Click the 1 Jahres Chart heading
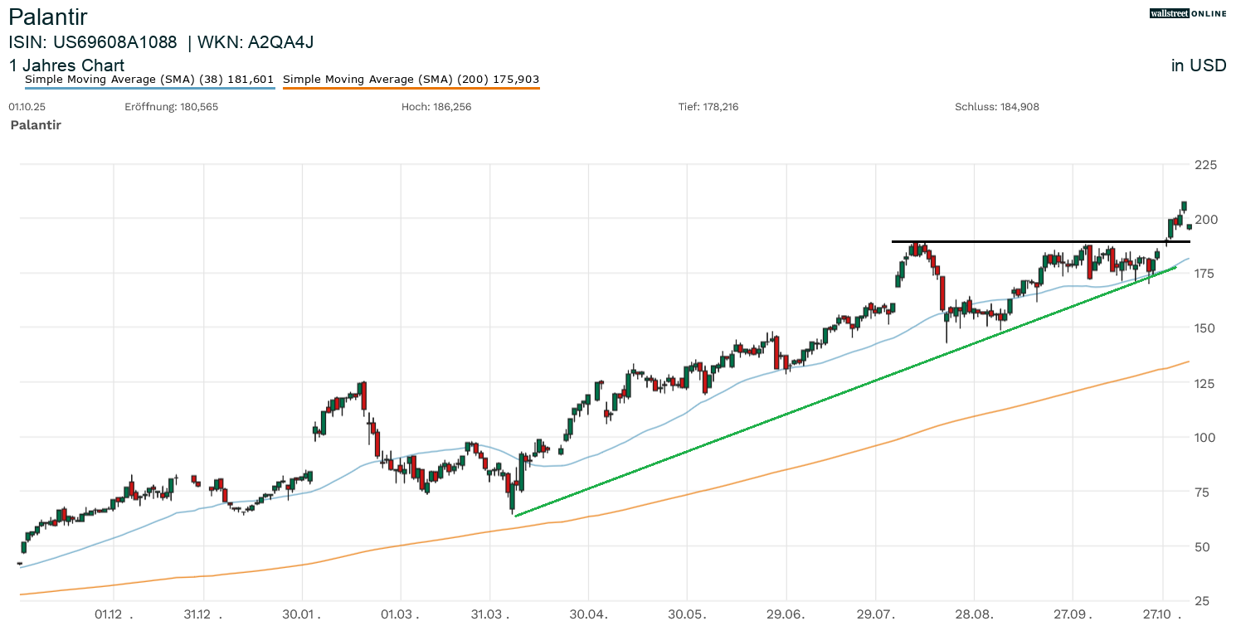The width and height of the screenshot is (1236, 621). [66, 65]
